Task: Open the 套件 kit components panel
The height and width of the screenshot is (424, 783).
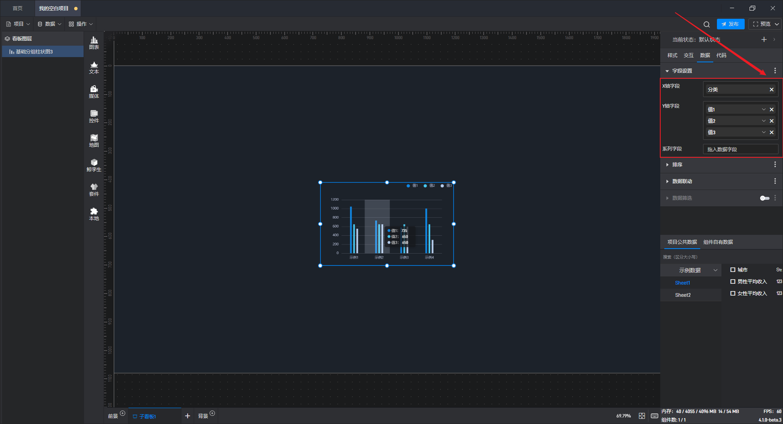Action: point(94,190)
